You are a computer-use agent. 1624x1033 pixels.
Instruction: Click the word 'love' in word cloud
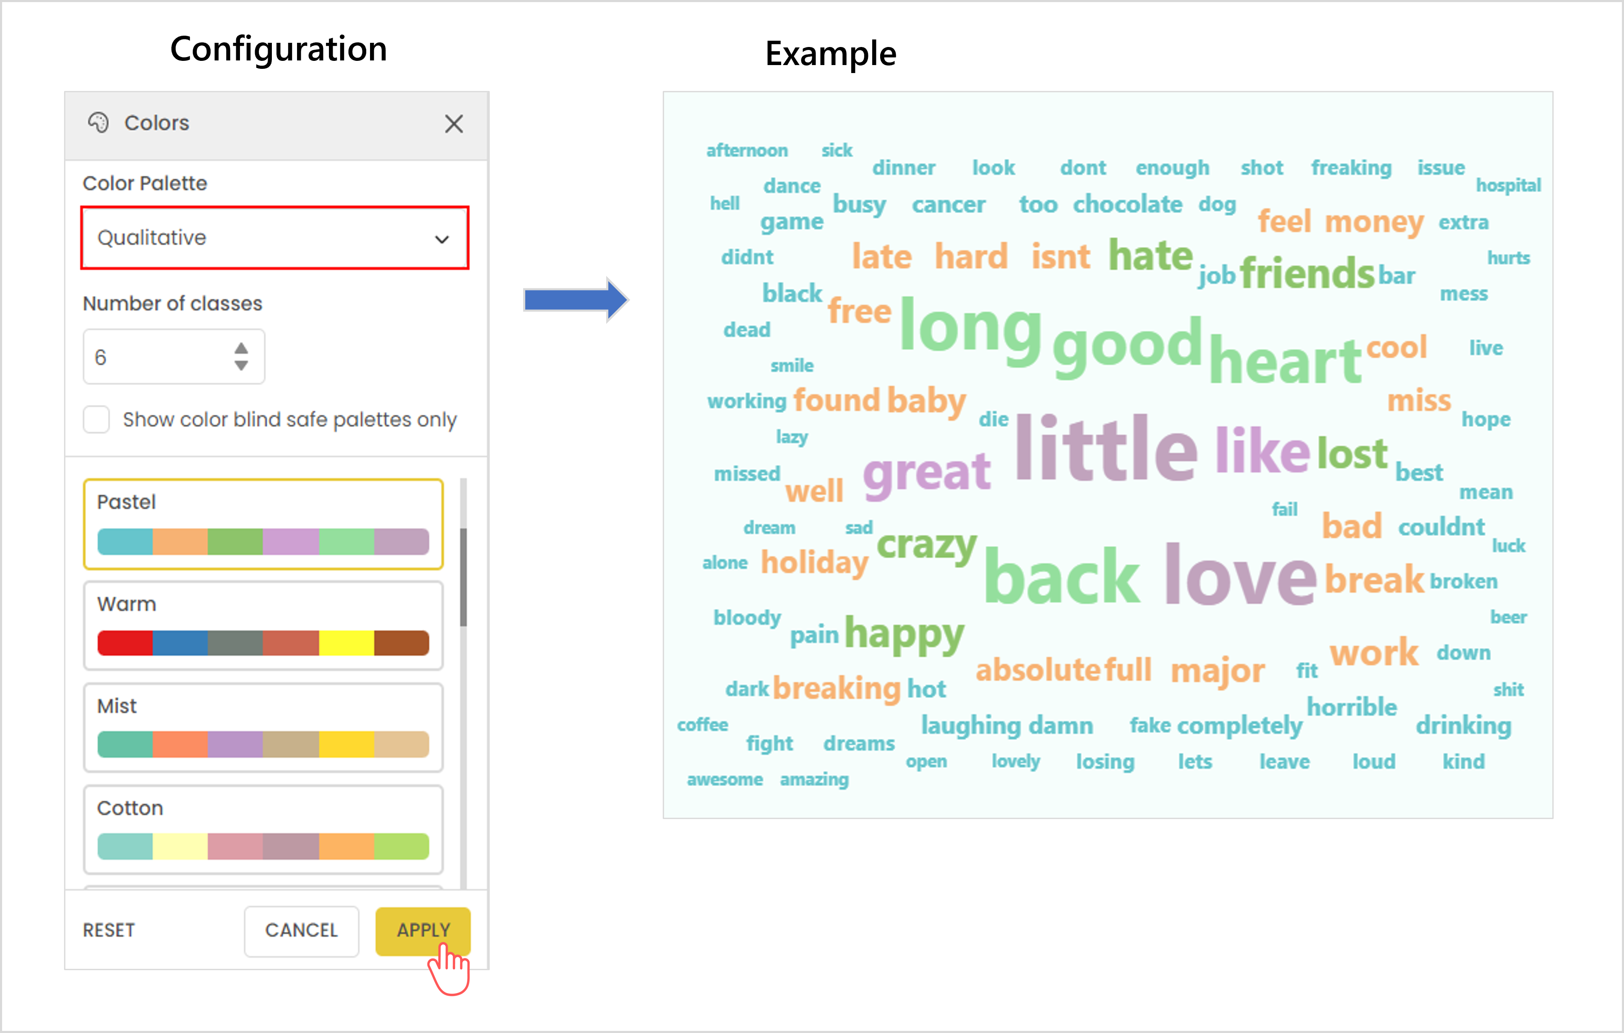coord(1240,575)
